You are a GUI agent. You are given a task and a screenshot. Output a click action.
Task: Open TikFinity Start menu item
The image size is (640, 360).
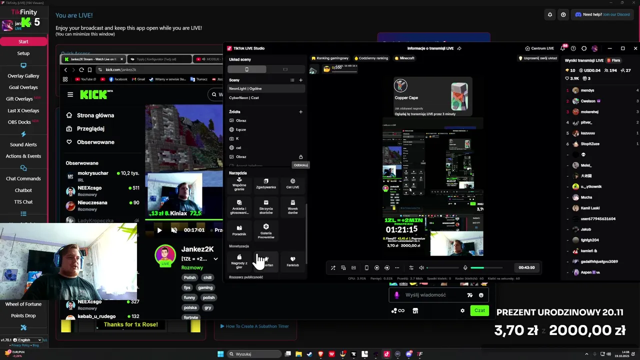[x=23, y=41]
